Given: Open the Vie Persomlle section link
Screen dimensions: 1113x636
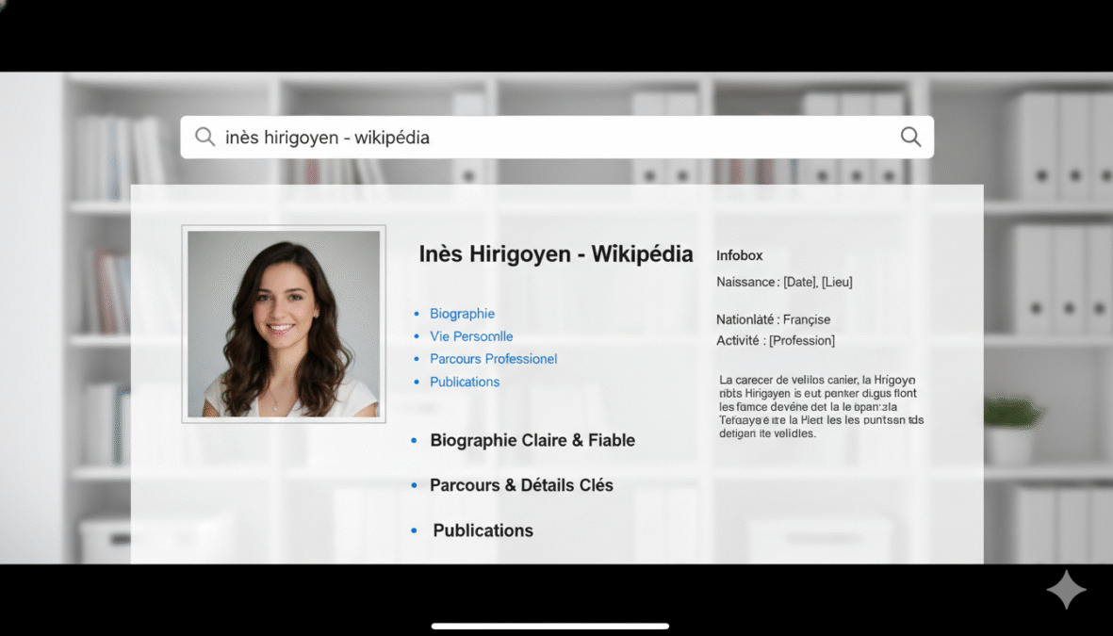Looking at the screenshot, I should (x=471, y=336).
